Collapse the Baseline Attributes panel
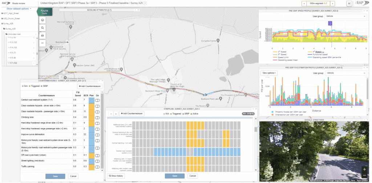The image size is (372, 183). (x=135, y=10)
